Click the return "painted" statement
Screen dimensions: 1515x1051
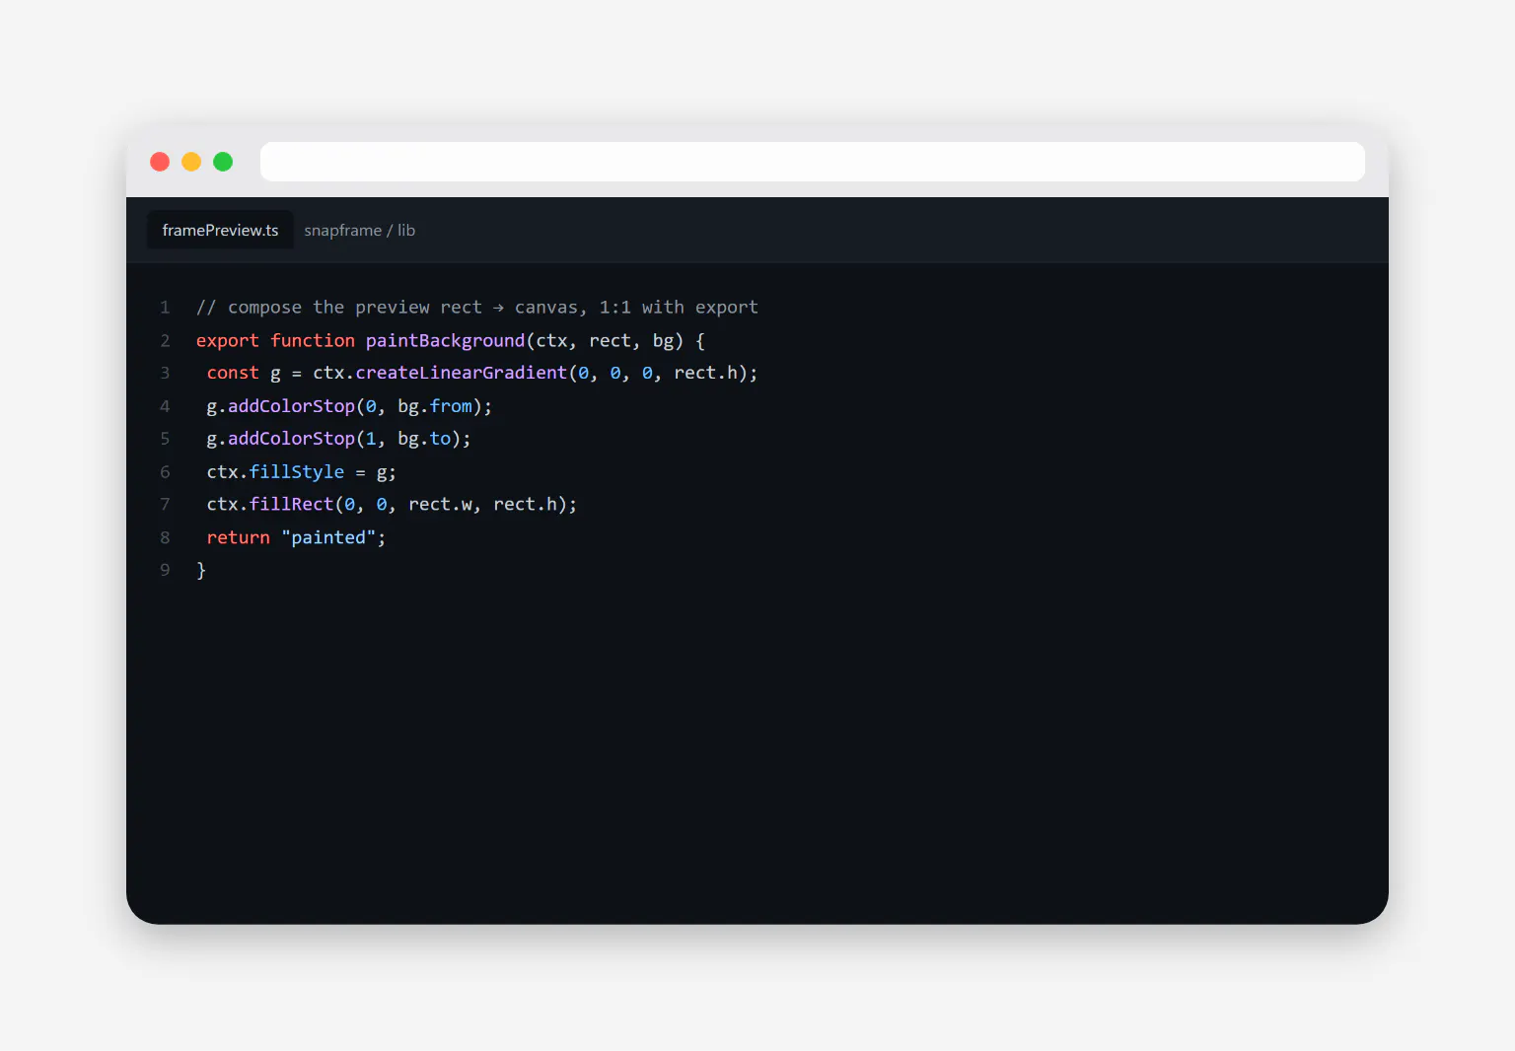[x=296, y=537]
